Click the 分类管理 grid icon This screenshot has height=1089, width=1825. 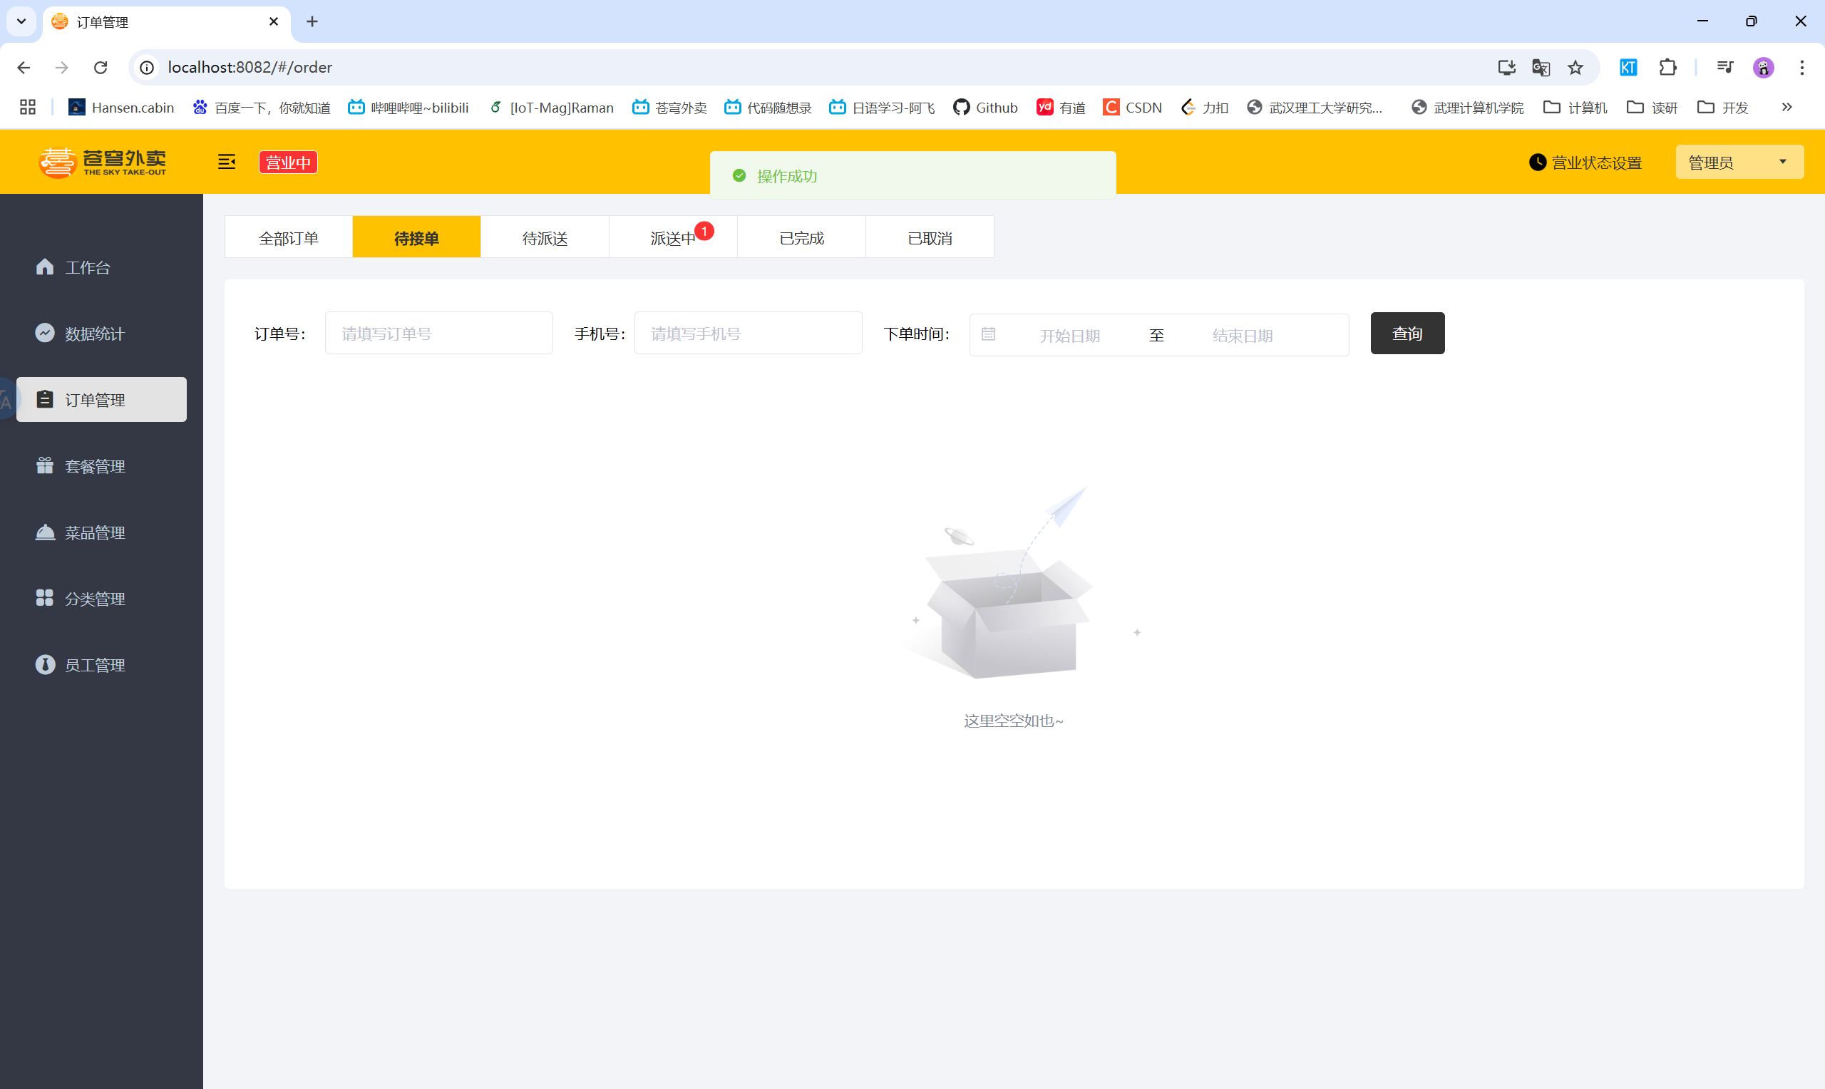coord(45,598)
